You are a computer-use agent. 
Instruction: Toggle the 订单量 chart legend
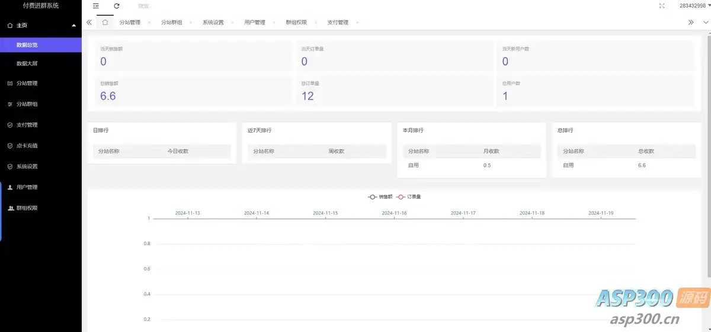point(409,196)
